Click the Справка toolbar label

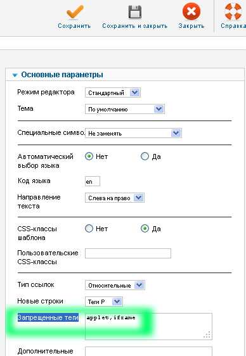(233, 26)
